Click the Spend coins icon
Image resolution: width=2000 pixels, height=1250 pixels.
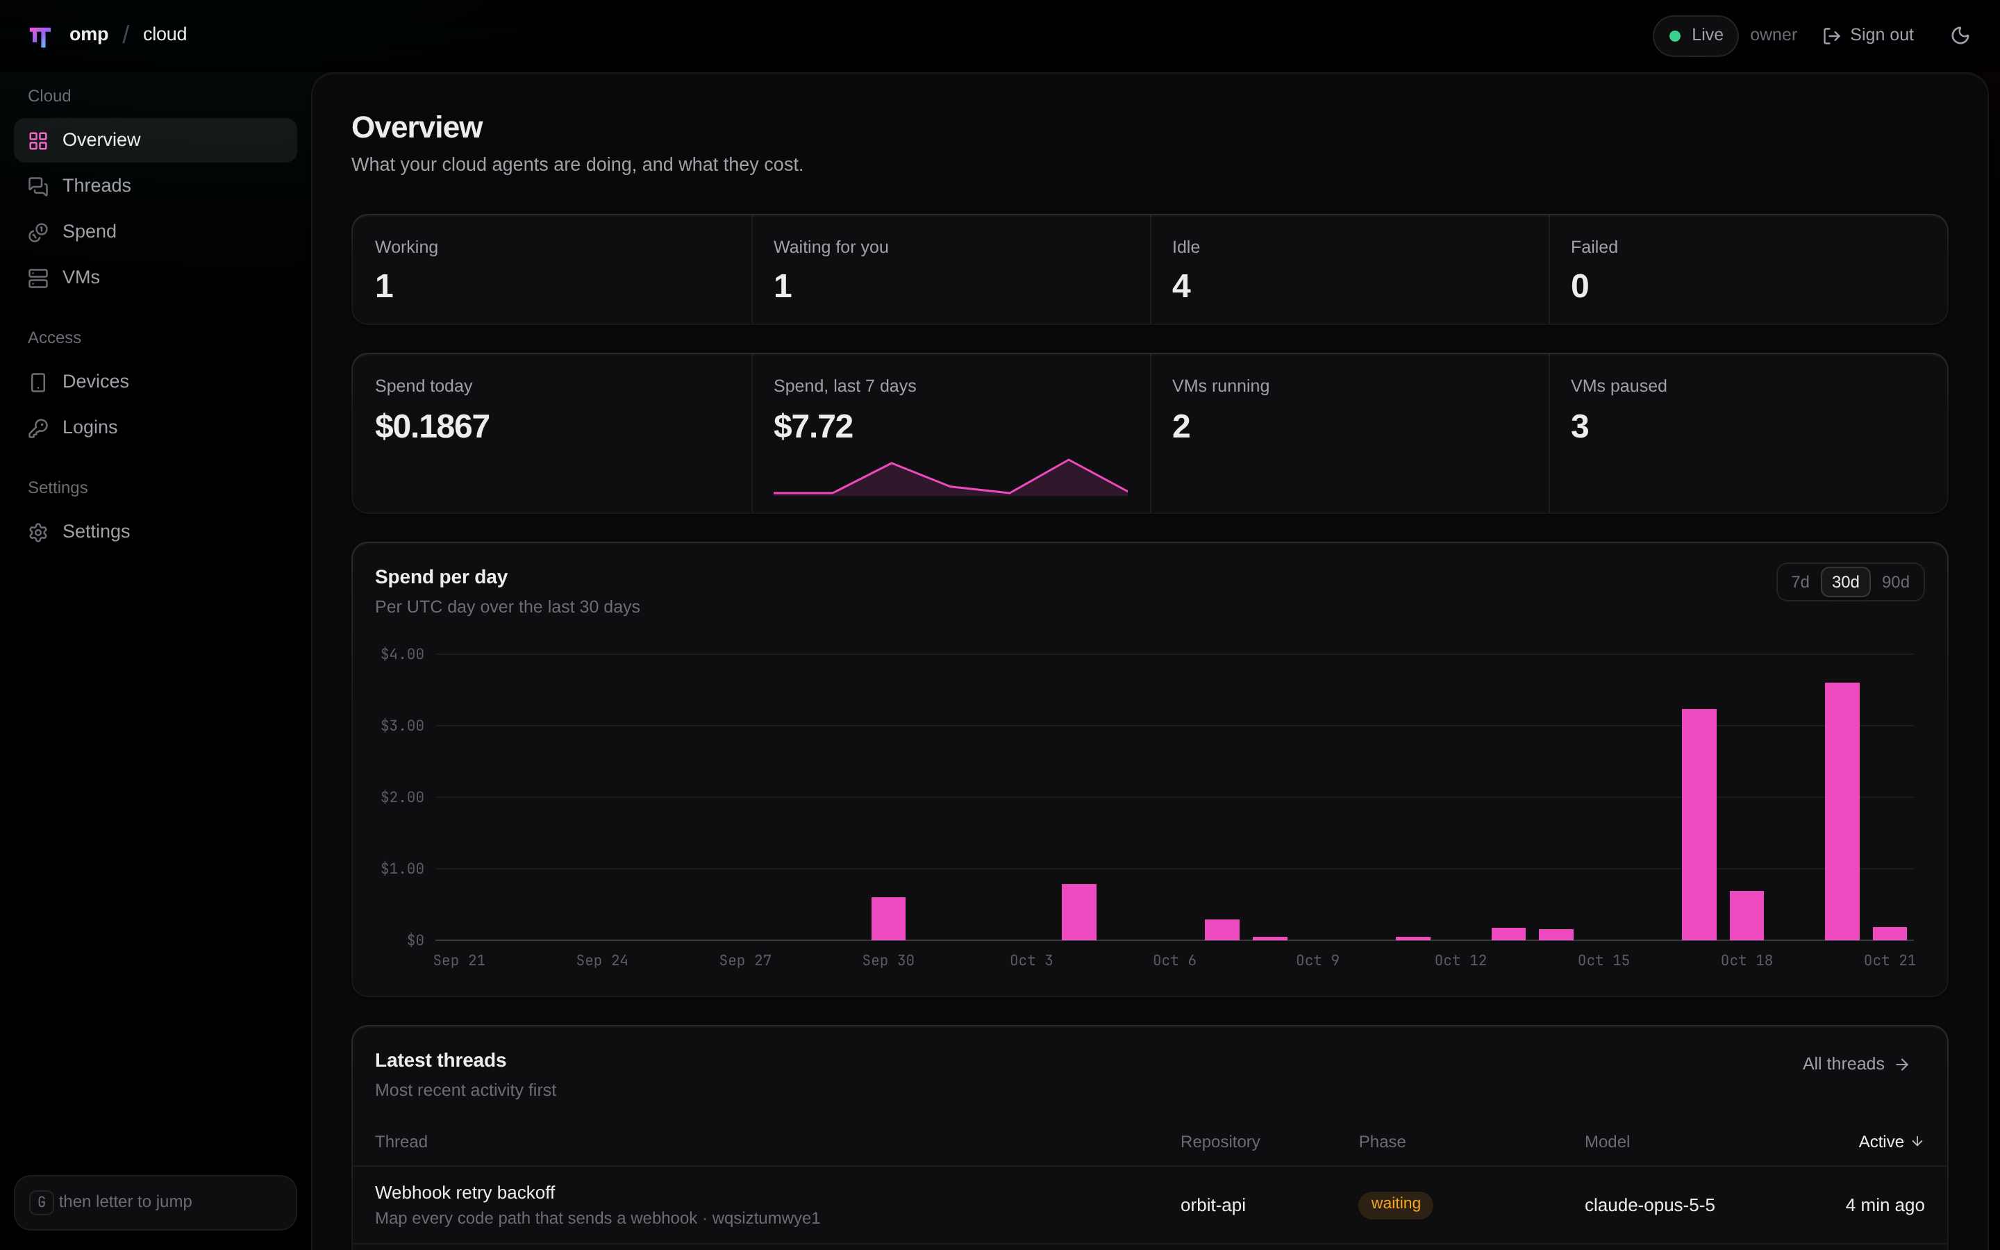pos(38,233)
